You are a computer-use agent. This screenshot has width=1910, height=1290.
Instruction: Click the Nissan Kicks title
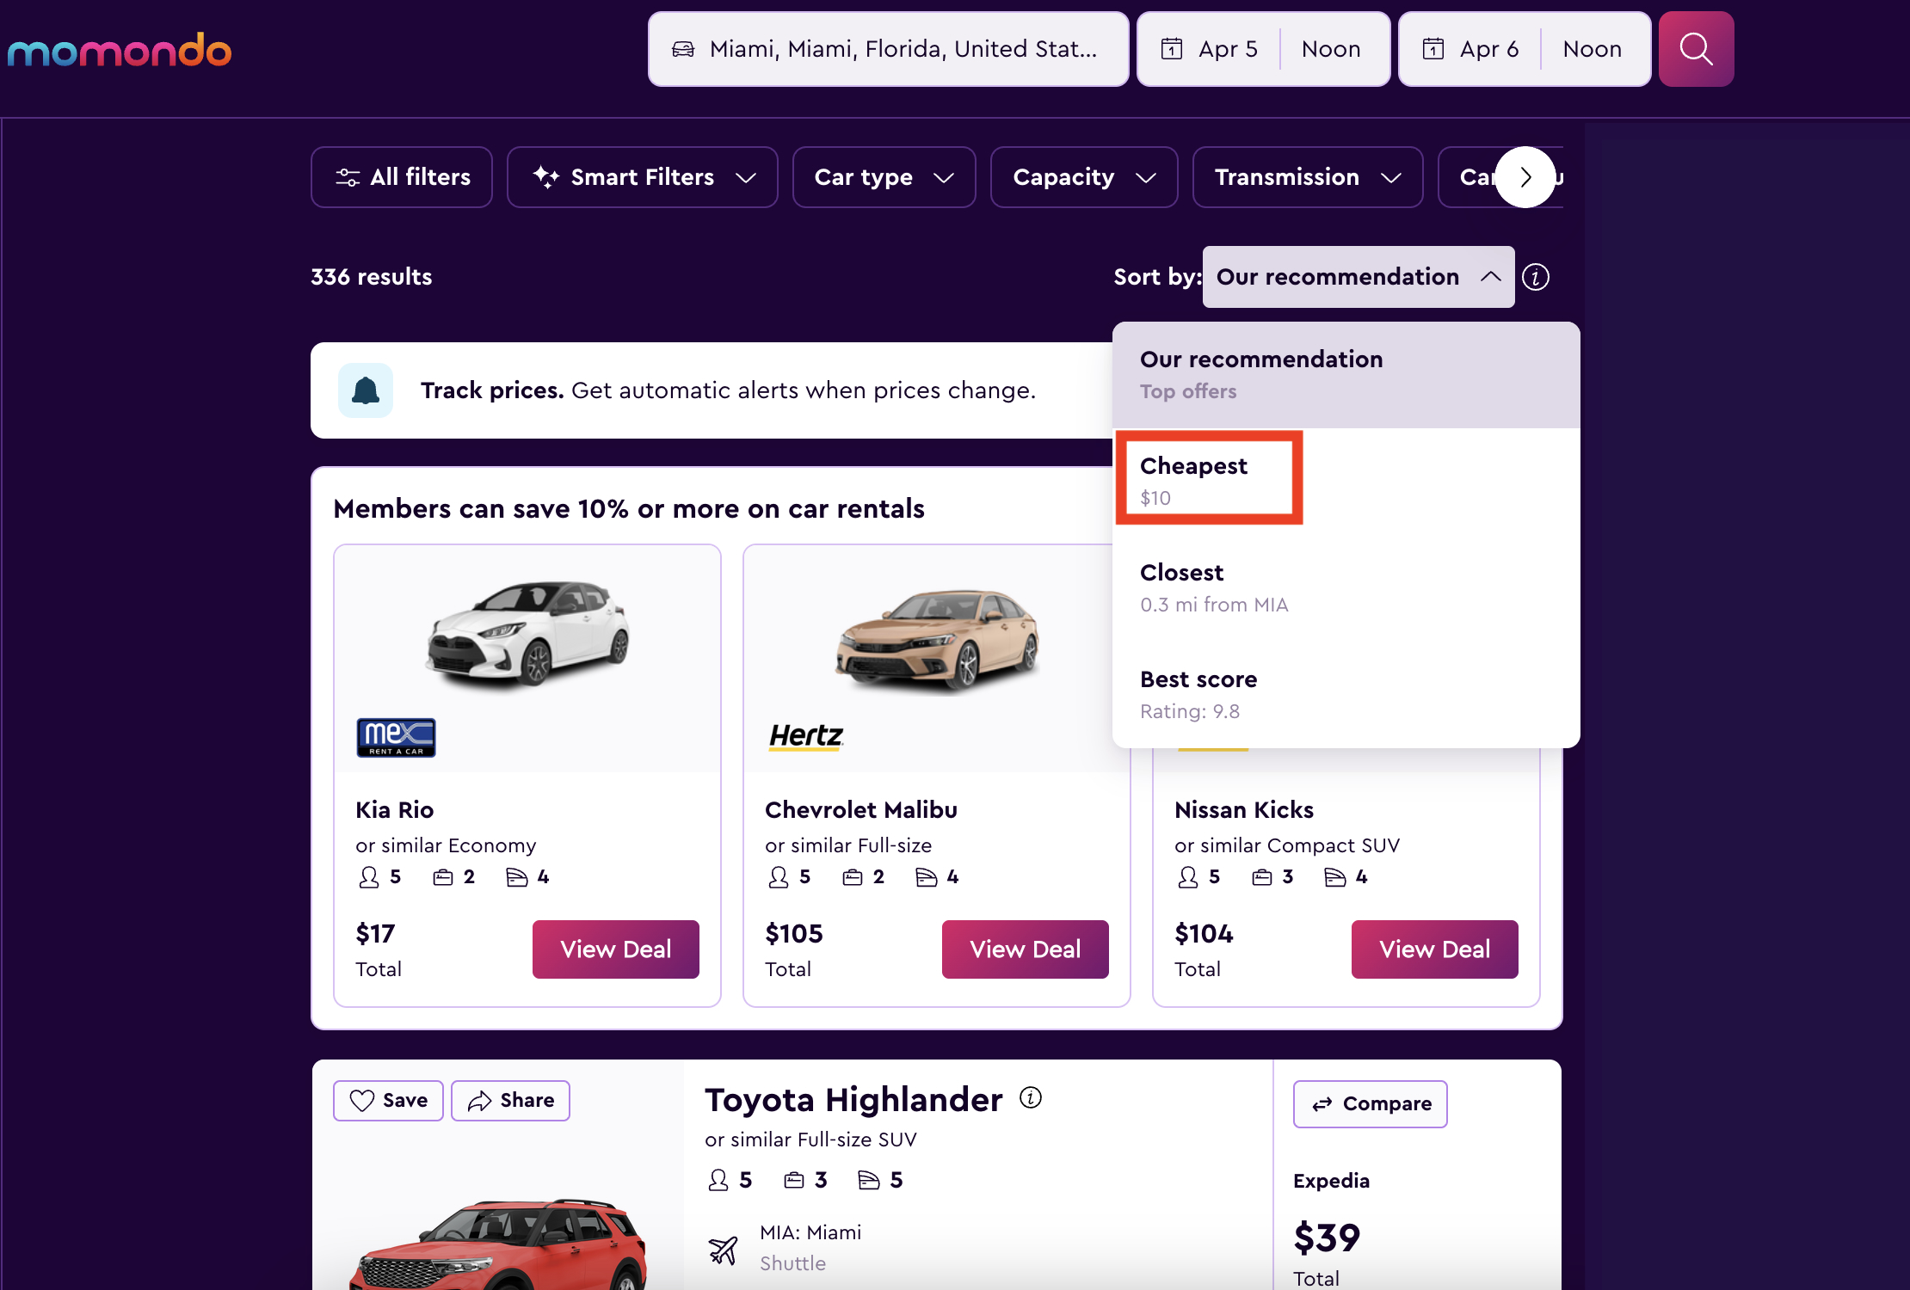pyautogui.click(x=1244, y=810)
